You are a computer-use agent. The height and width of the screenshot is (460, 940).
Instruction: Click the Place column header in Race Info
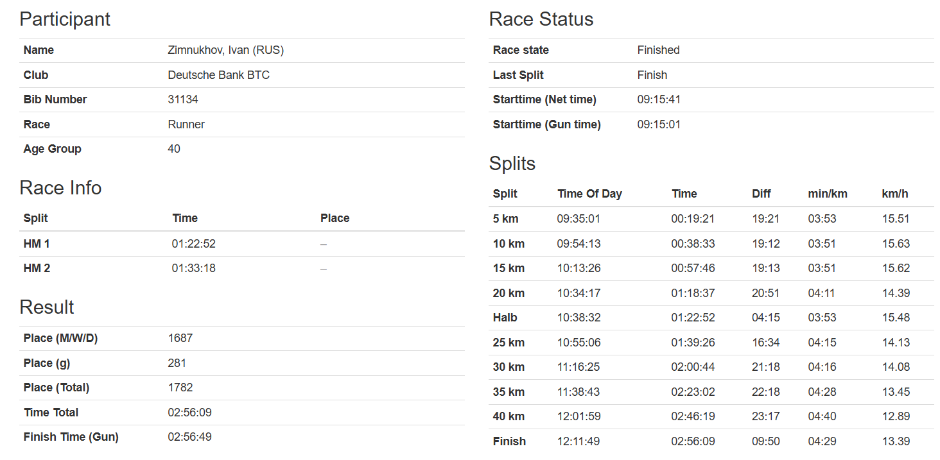click(x=335, y=218)
